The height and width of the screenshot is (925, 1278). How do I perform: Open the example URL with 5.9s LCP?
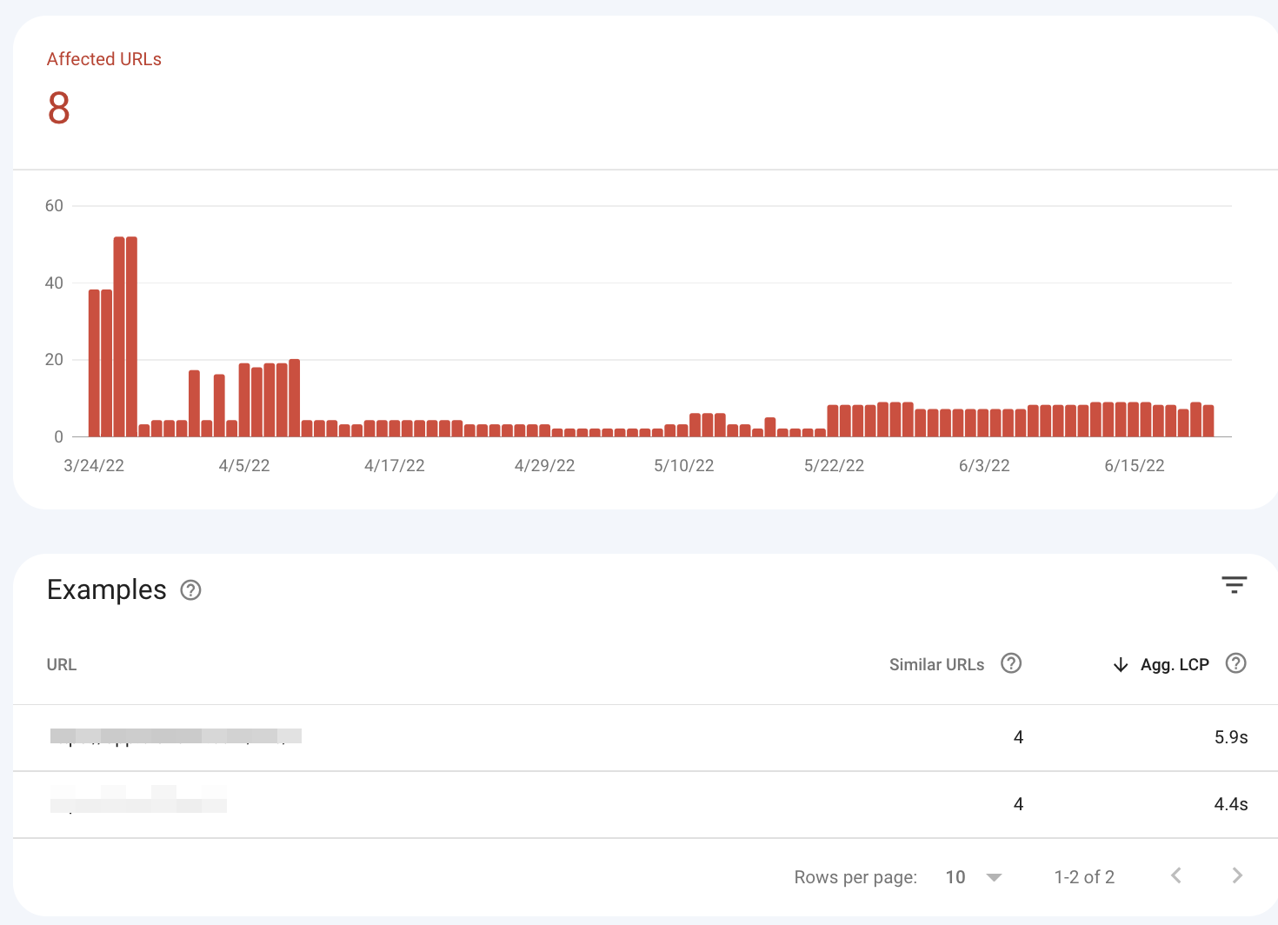click(x=176, y=737)
